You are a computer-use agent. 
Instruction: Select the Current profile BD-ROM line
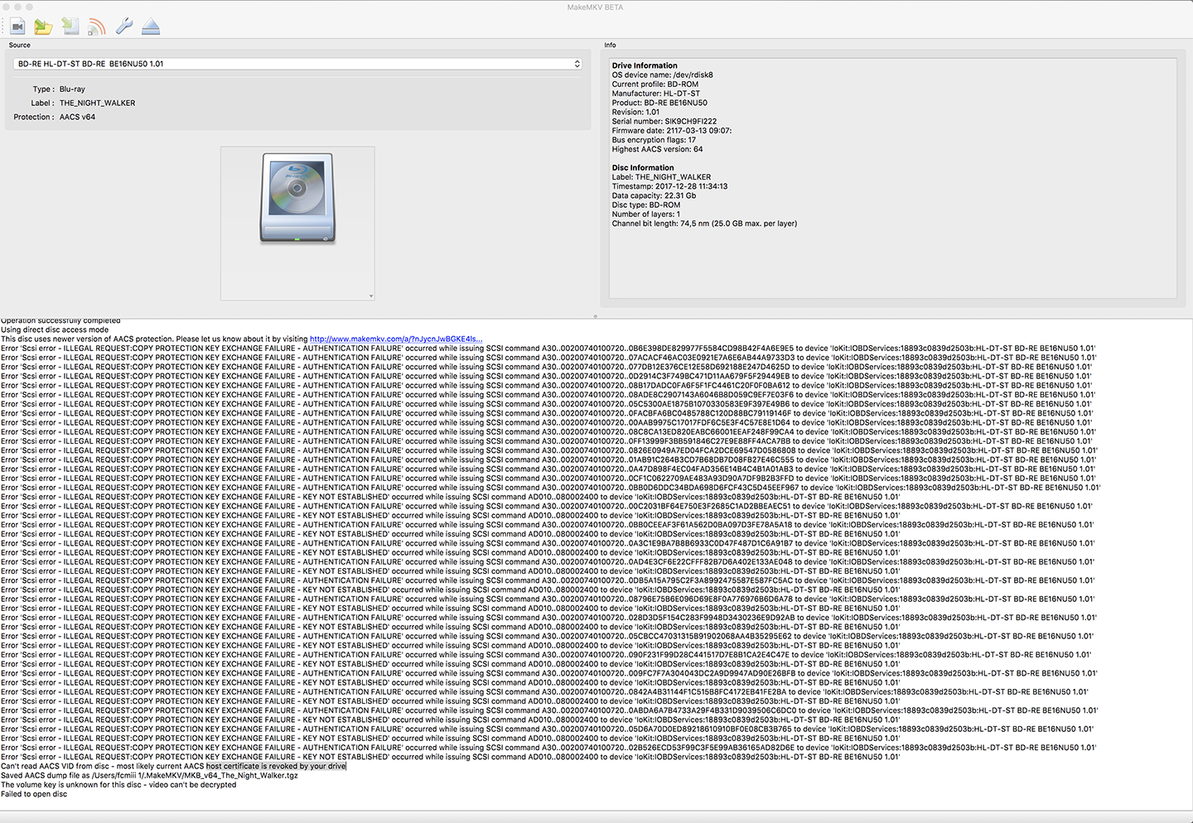point(655,84)
